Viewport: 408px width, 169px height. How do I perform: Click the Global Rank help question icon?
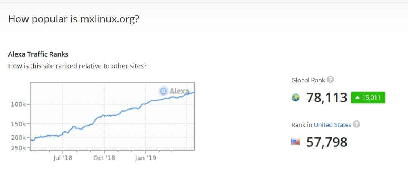(330, 80)
